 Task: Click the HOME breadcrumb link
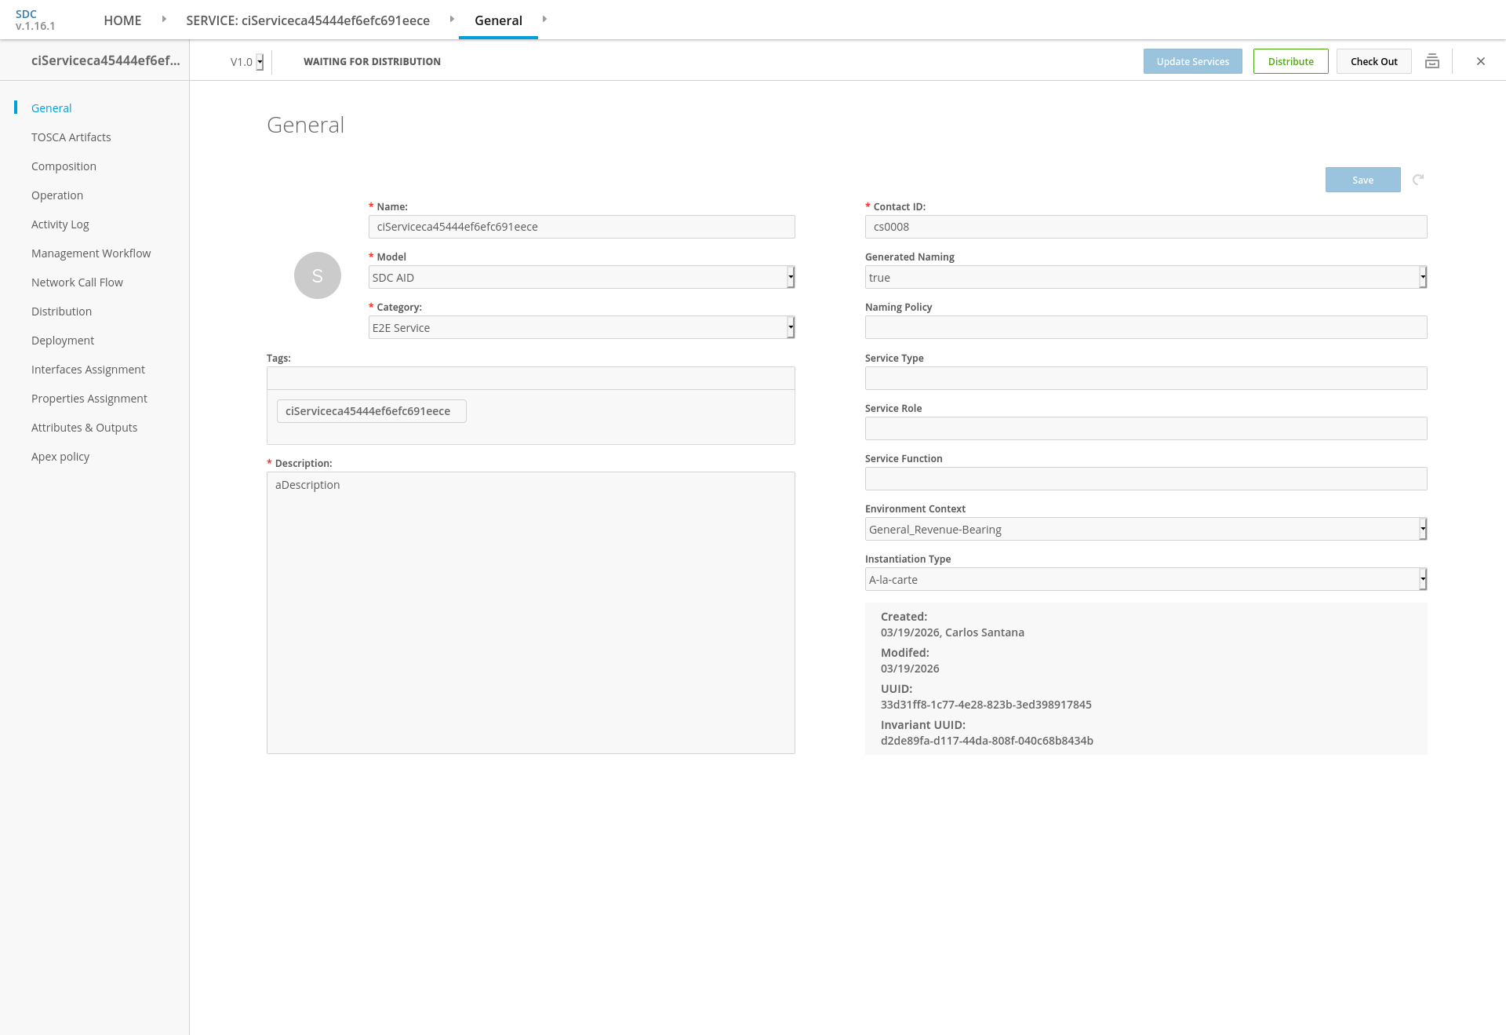pyautogui.click(x=122, y=20)
